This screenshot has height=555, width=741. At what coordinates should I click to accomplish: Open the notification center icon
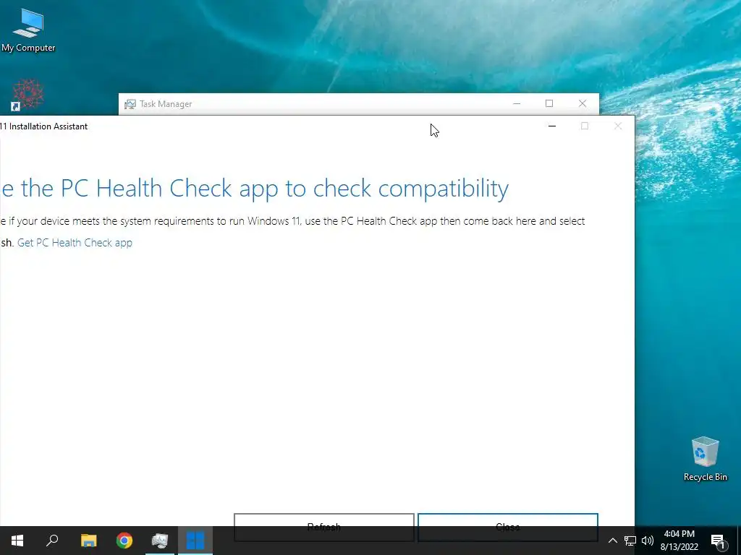pos(718,541)
